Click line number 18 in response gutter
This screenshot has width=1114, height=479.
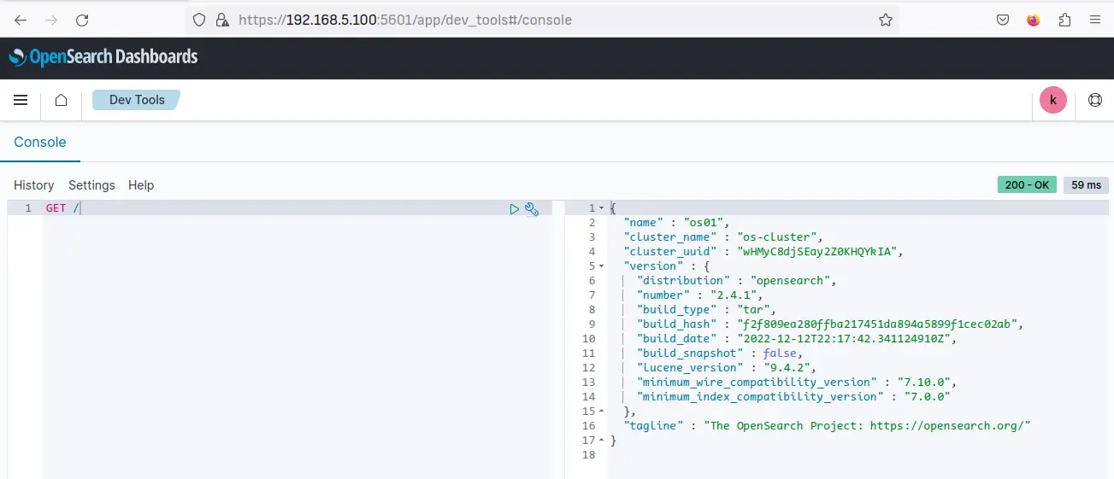587,455
